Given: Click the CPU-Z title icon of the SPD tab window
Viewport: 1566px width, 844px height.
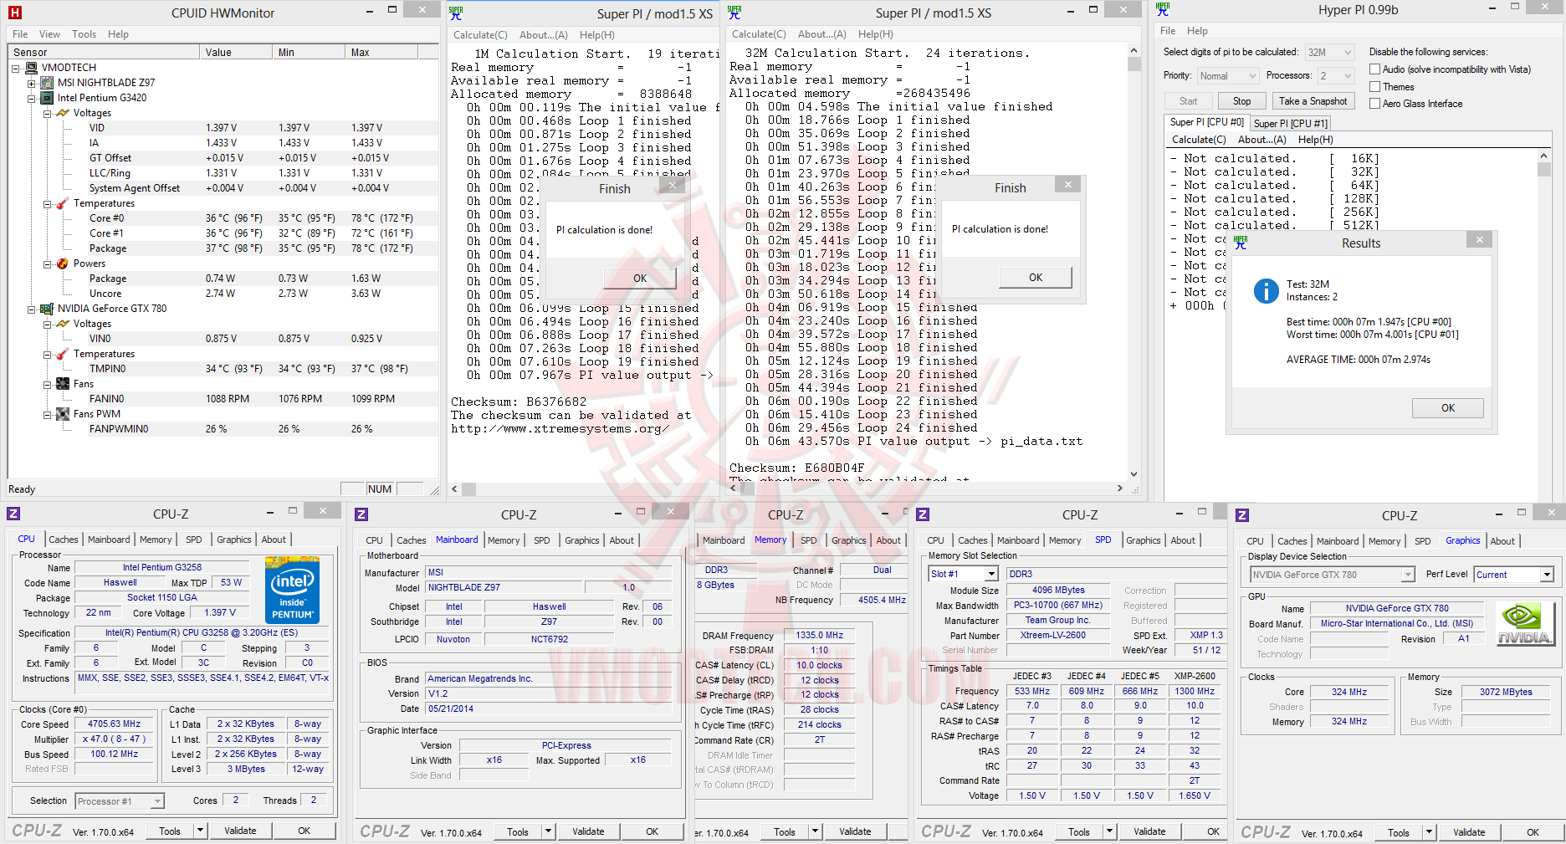Looking at the screenshot, I should 923,514.
